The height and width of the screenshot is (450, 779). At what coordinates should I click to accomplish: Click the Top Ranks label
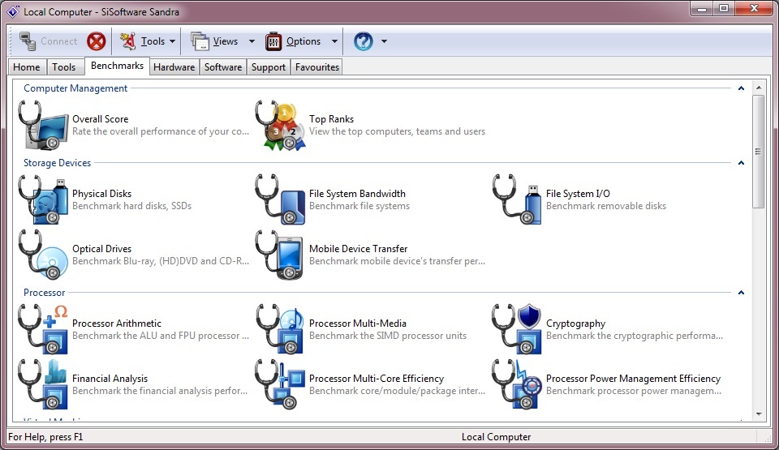(x=331, y=119)
